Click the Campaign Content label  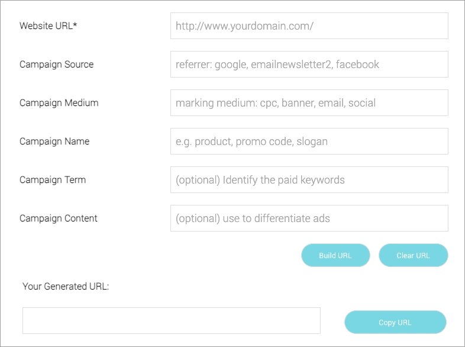pyautogui.click(x=59, y=219)
